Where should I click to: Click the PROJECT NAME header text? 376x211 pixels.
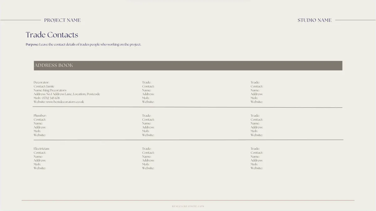click(x=62, y=20)
